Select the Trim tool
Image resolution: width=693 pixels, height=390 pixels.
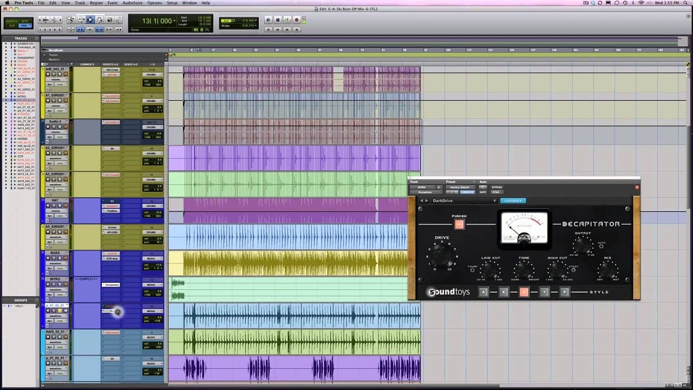(x=81, y=20)
